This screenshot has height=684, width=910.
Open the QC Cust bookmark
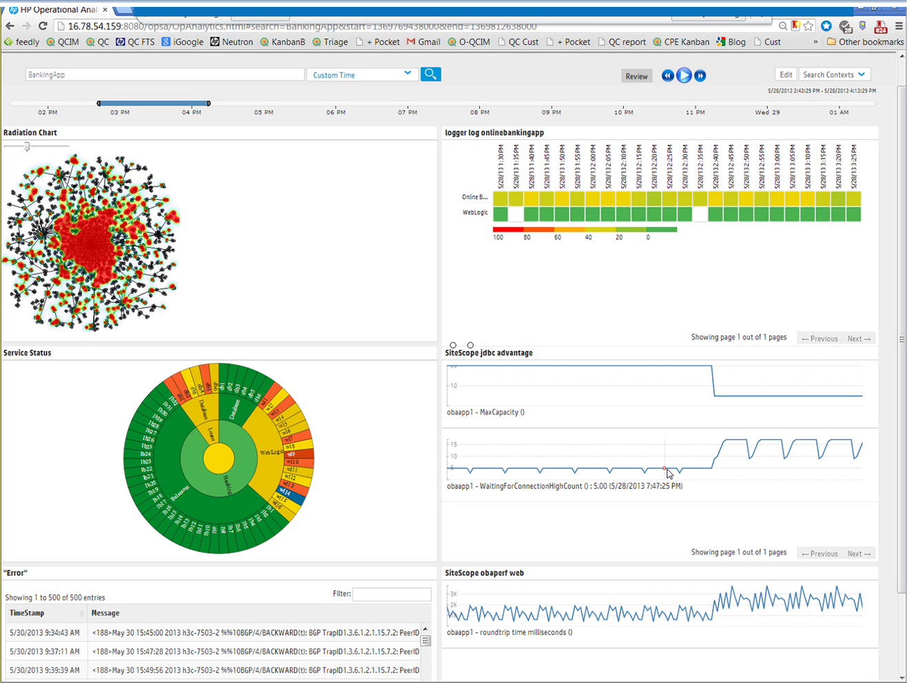click(518, 42)
